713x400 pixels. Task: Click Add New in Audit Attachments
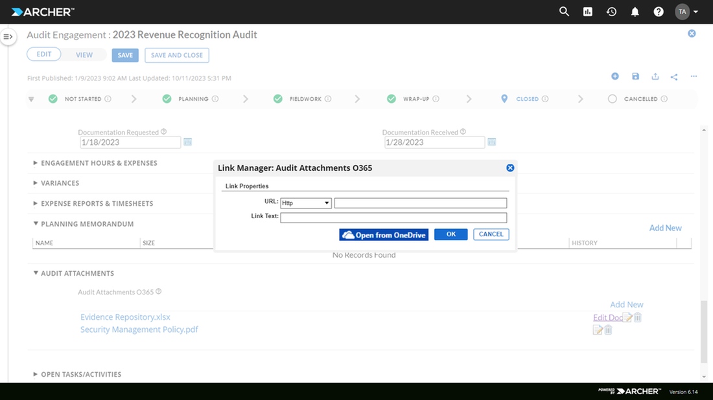tap(627, 305)
